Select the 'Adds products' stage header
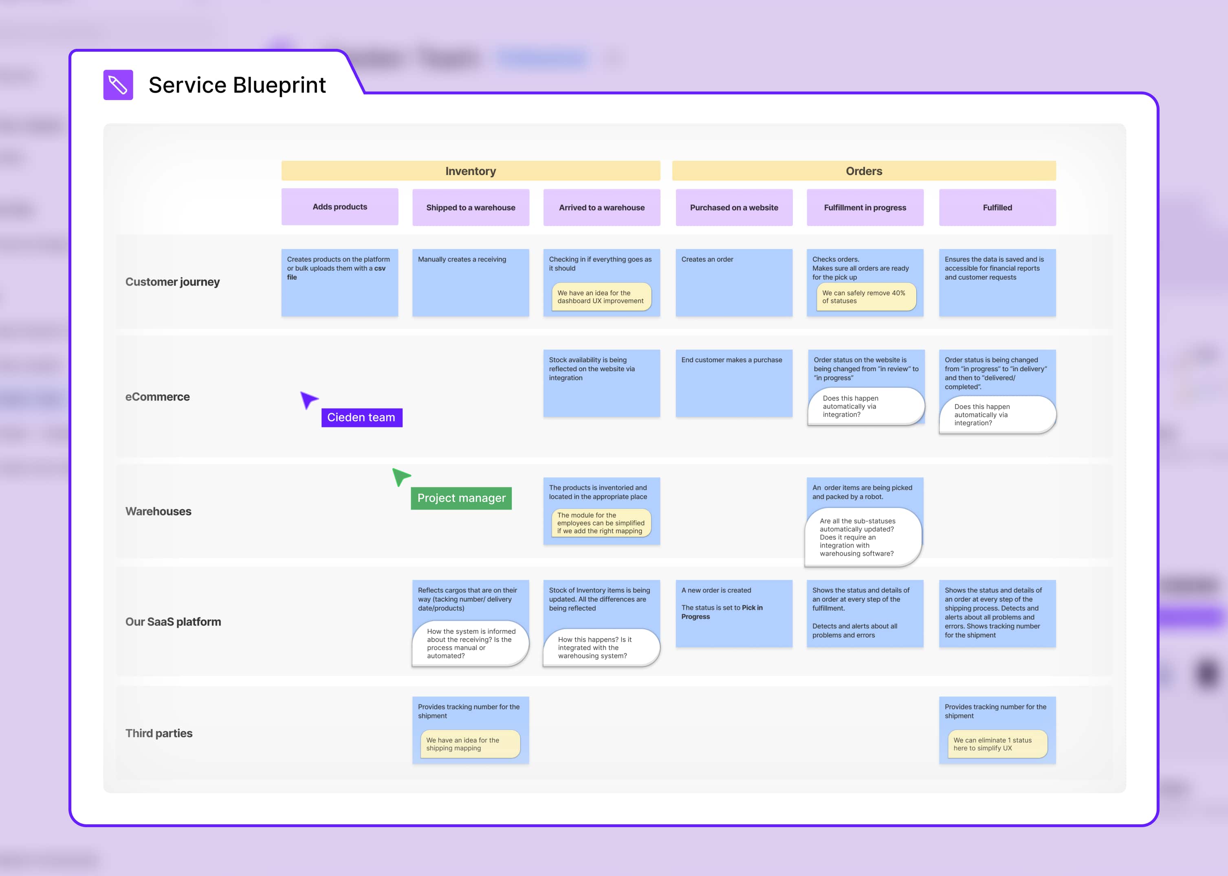 [x=339, y=207]
